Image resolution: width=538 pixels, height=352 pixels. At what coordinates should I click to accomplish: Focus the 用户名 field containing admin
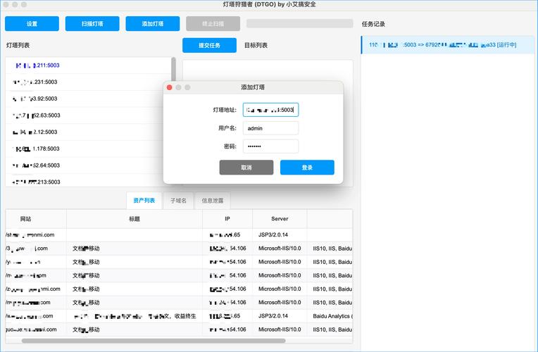tap(270, 128)
